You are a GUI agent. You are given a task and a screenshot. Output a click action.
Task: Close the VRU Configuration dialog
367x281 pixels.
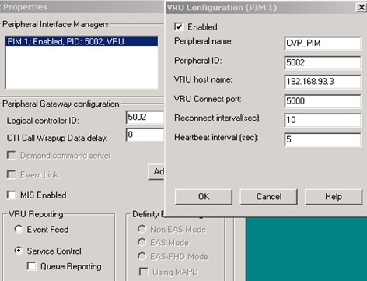point(361,7)
